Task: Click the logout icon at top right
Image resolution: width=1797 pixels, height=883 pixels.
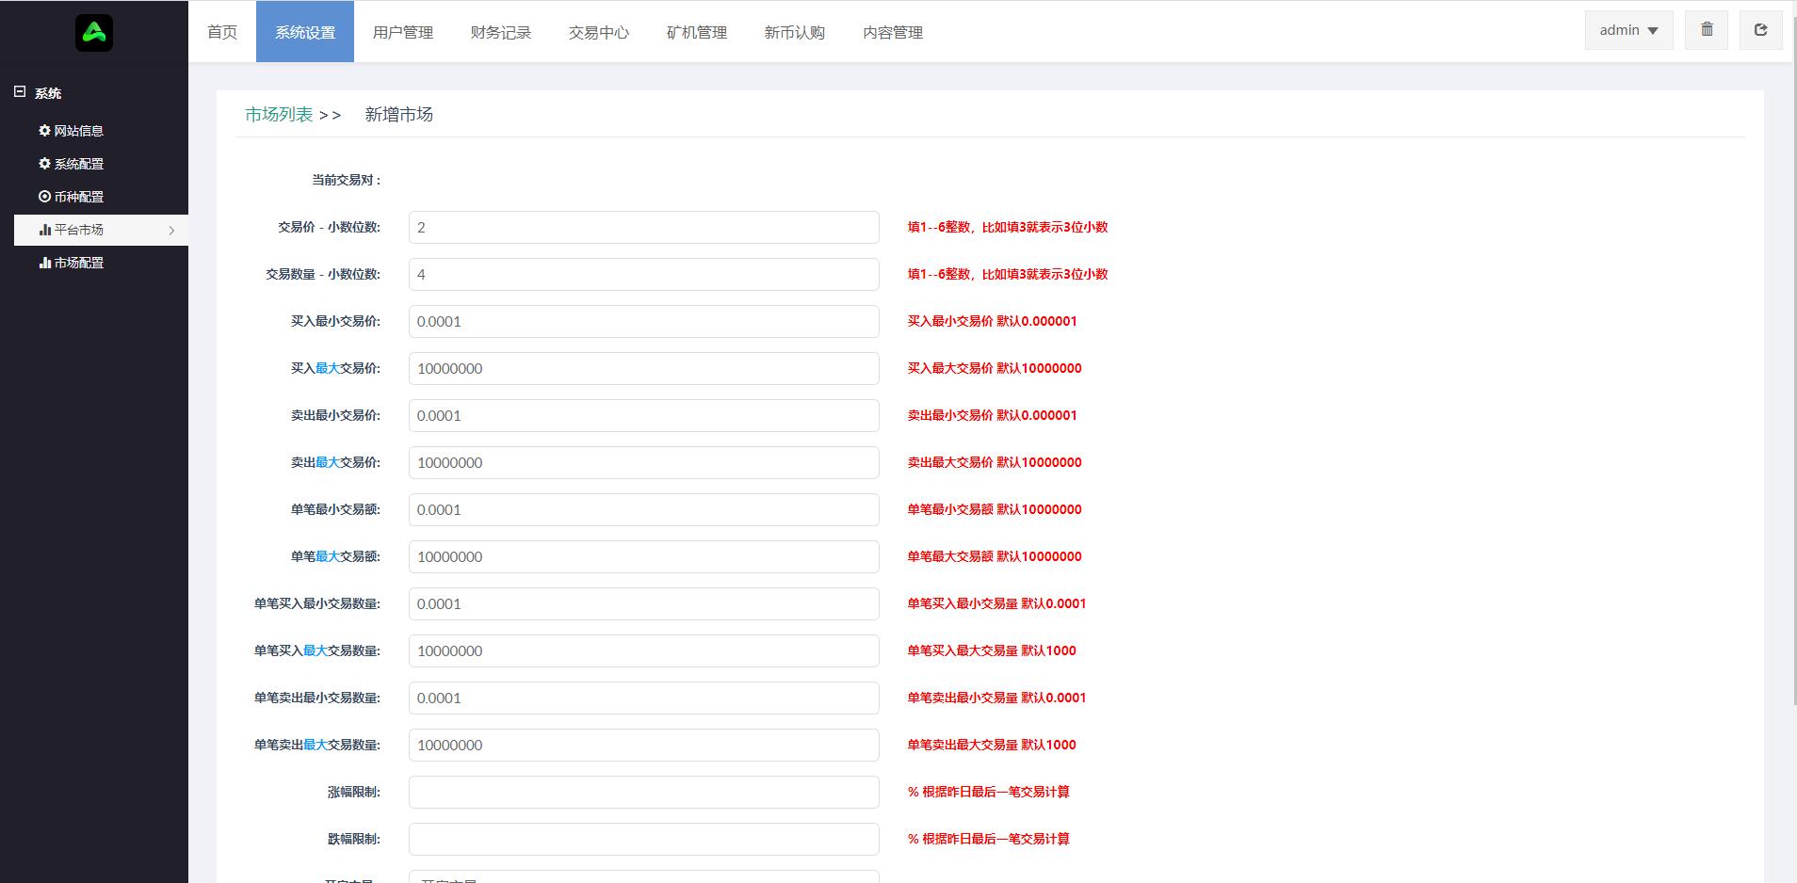Action: (x=1761, y=29)
